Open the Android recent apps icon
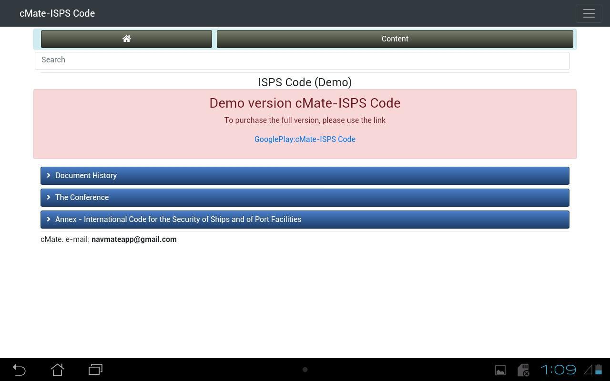The image size is (610, 381). point(95,370)
